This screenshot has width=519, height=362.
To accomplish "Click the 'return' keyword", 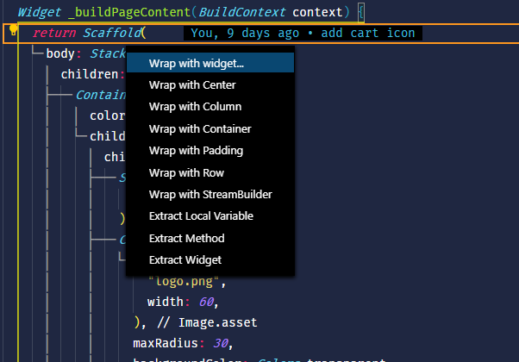I will 54,33.
